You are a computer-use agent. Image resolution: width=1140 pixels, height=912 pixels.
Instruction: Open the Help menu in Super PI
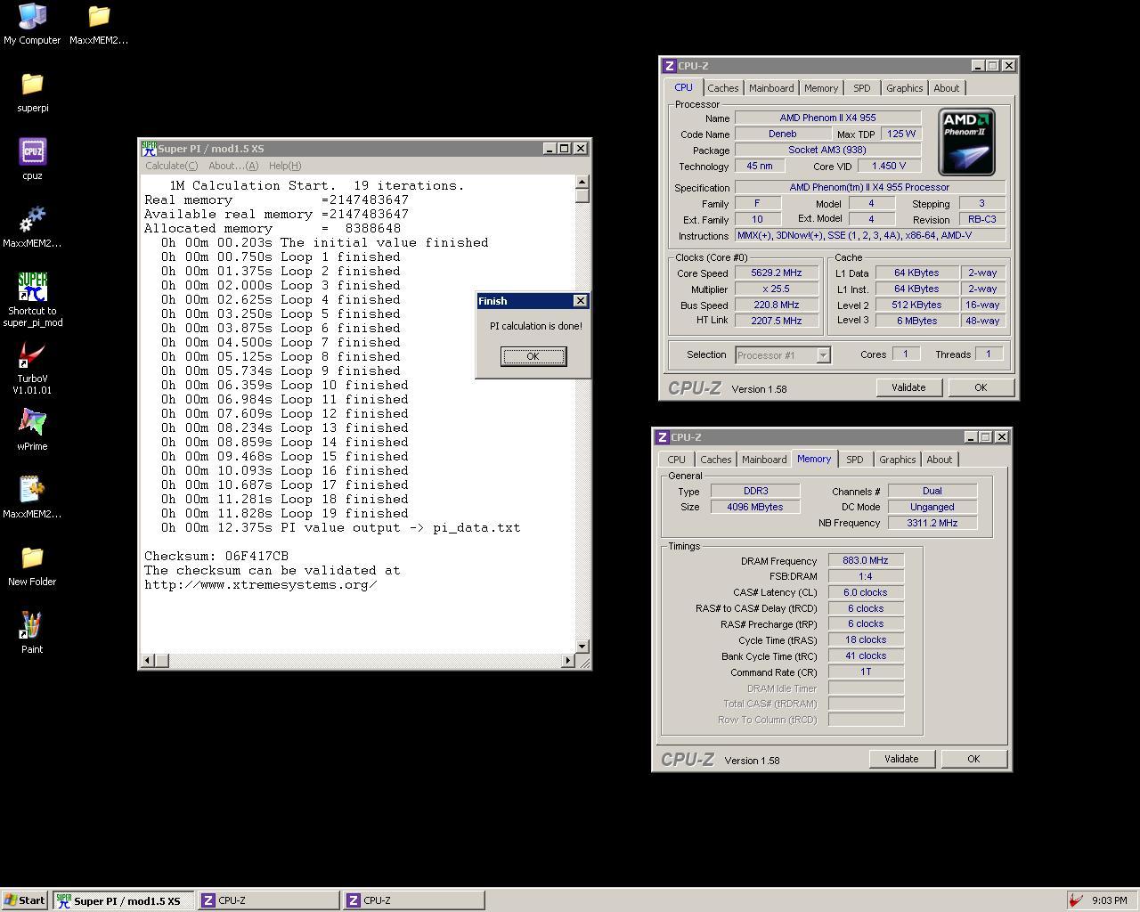coord(285,166)
